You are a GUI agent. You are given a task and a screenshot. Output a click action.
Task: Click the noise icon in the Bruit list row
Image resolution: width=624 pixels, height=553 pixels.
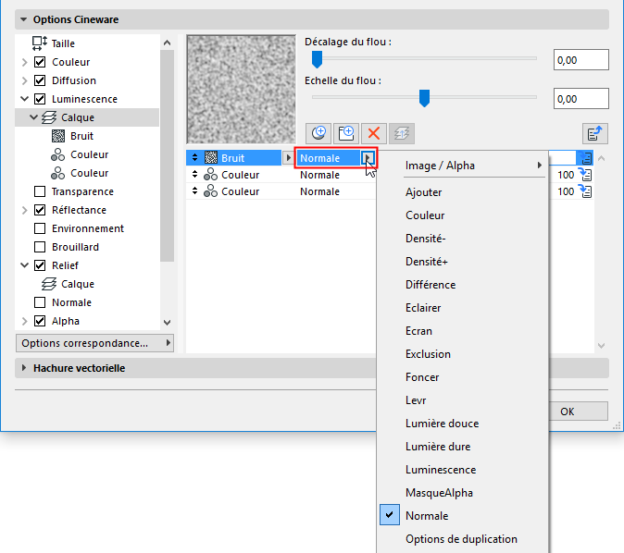tap(211, 158)
